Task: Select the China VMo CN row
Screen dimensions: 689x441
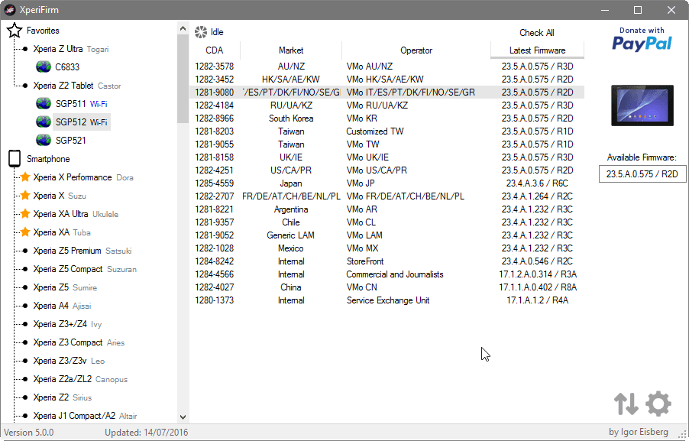Action: point(387,287)
